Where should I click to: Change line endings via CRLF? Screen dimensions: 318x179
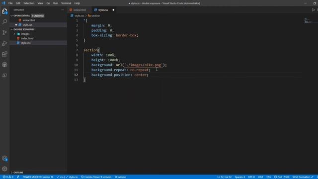tap(260, 177)
